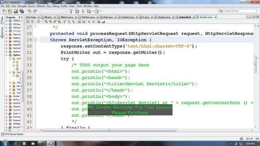Expand the Rectang project node
Image resolution: width=260 pixels, height=146 pixels.
[x=6, y=117]
